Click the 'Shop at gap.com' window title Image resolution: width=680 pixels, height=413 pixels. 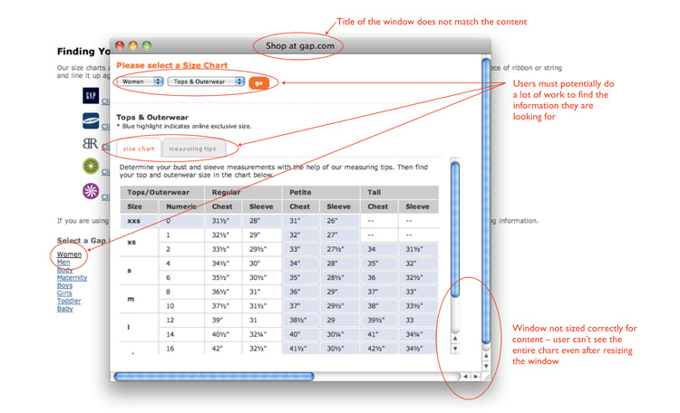pyautogui.click(x=300, y=46)
